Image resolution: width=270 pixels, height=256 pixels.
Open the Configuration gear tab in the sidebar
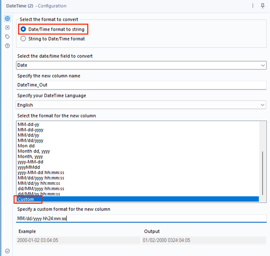tap(7, 18)
